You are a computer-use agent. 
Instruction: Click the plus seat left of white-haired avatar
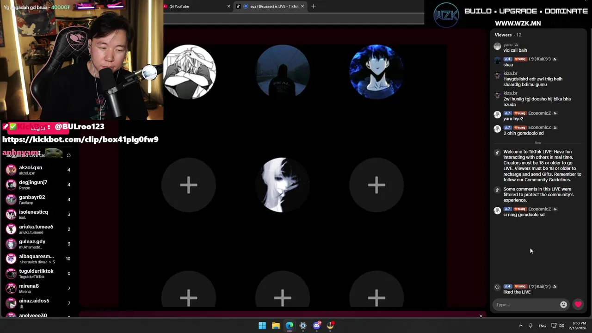pos(189,185)
